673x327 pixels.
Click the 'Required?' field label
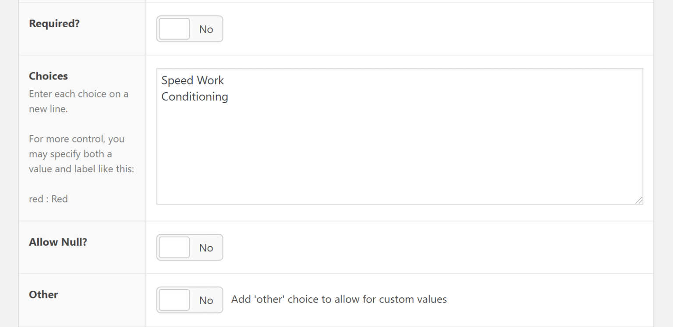pos(54,24)
